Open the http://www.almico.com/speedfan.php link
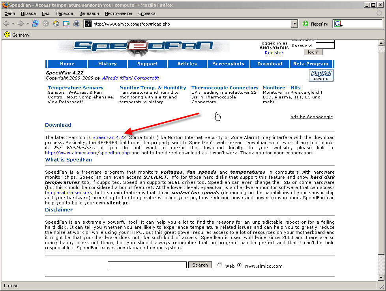Image resolution: width=386 pixels, height=291 pixels. (x=87, y=153)
